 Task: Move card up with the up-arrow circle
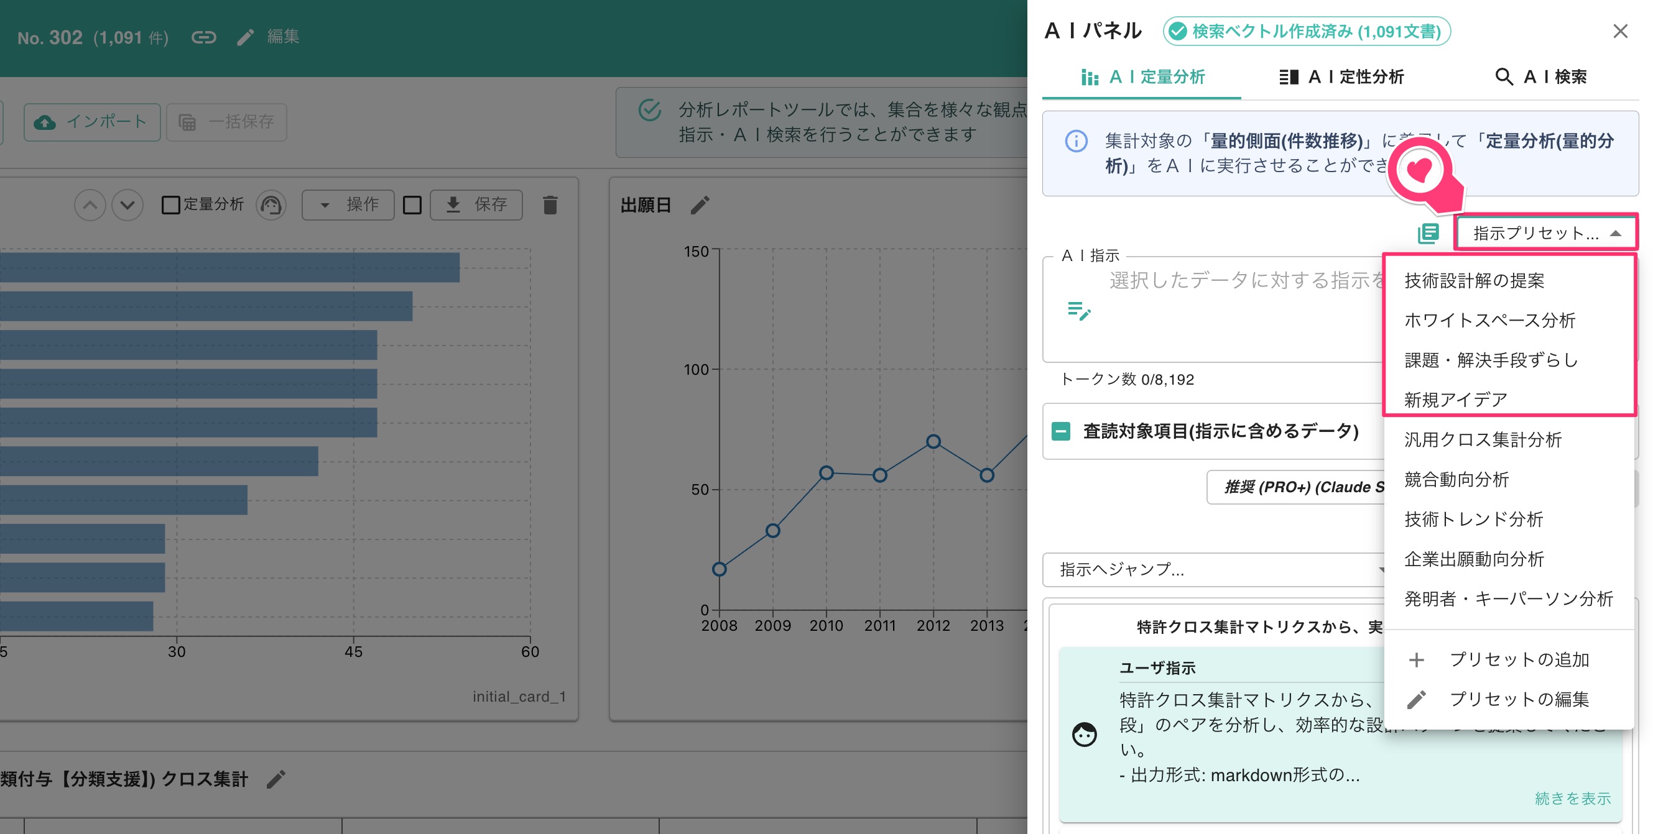tap(90, 205)
